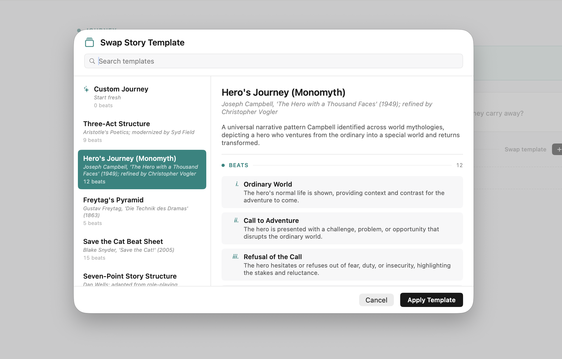Click the universal narrative pattern description paragraph
Image resolution: width=562 pixels, height=359 pixels.
(340, 135)
